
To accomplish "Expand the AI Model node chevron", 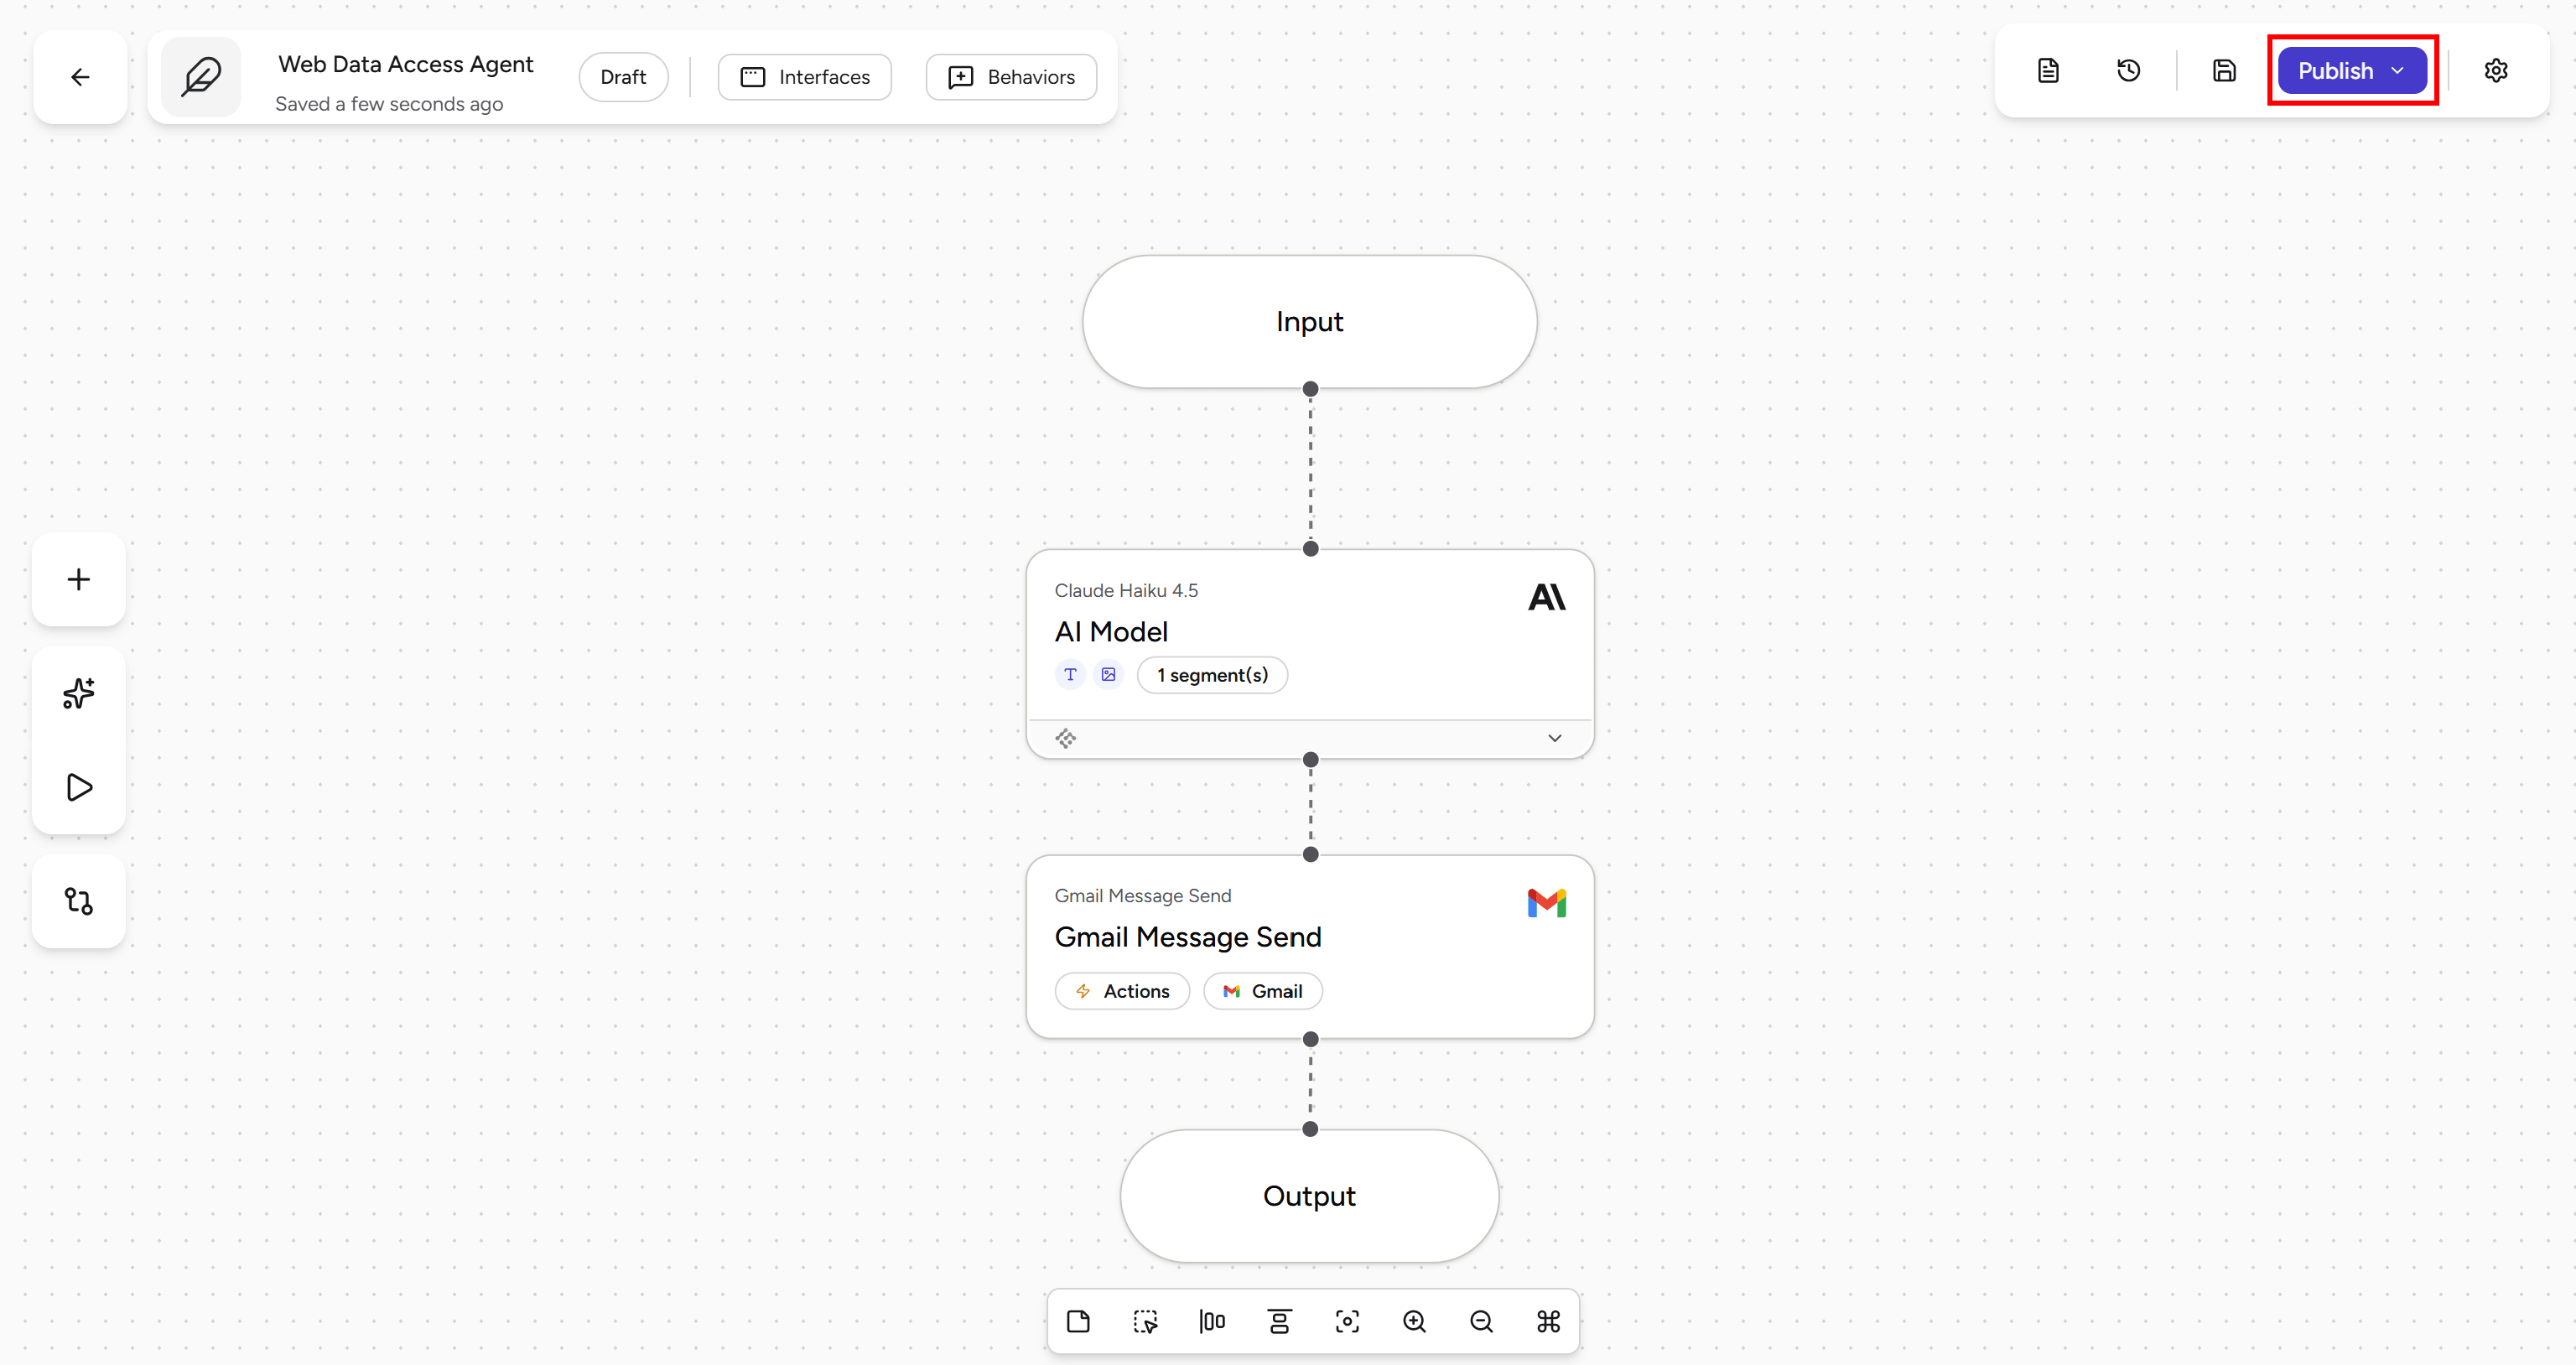I will coord(1555,738).
